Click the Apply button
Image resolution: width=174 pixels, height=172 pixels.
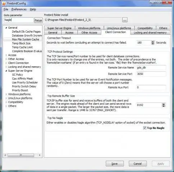(161, 164)
